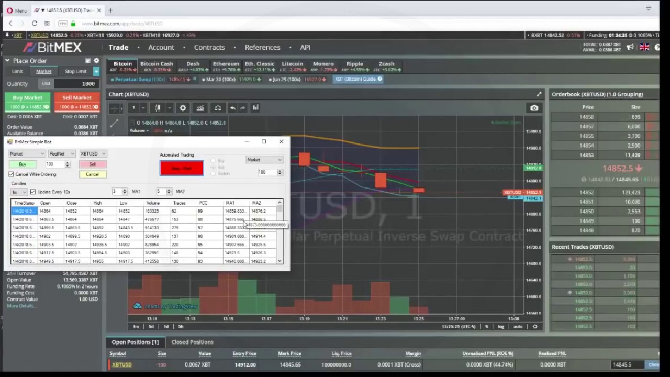
Task: Expand the chart to fullscreen
Action: tap(539, 94)
